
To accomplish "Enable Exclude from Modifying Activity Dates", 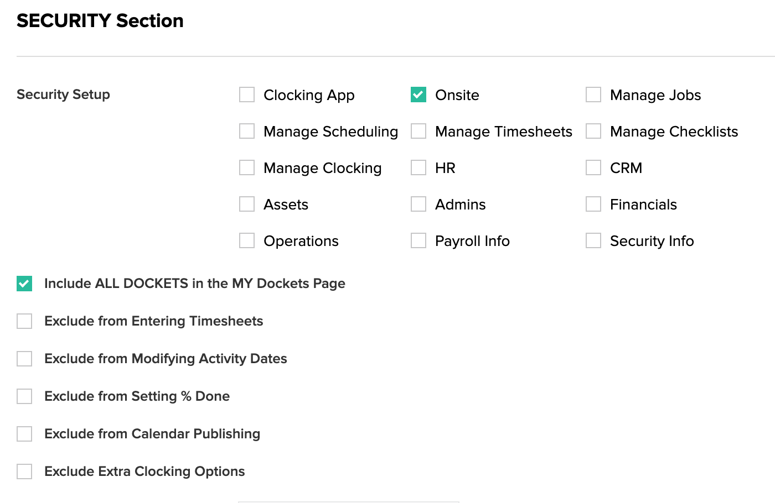I will tap(24, 359).
